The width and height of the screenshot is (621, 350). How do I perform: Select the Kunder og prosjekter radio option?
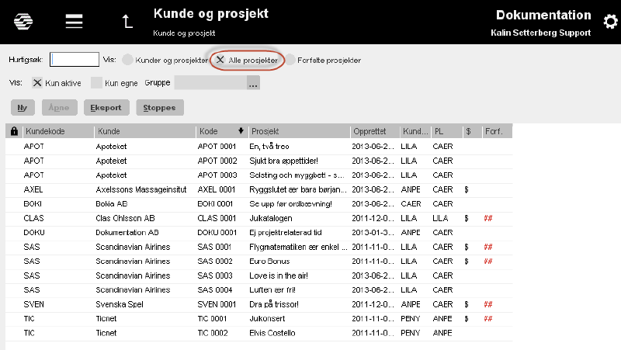click(x=127, y=60)
